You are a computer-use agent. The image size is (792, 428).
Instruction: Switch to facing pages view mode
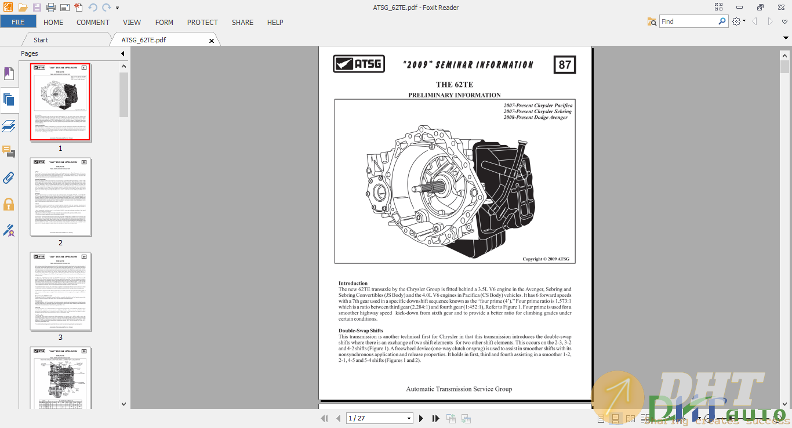coord(630,418)
